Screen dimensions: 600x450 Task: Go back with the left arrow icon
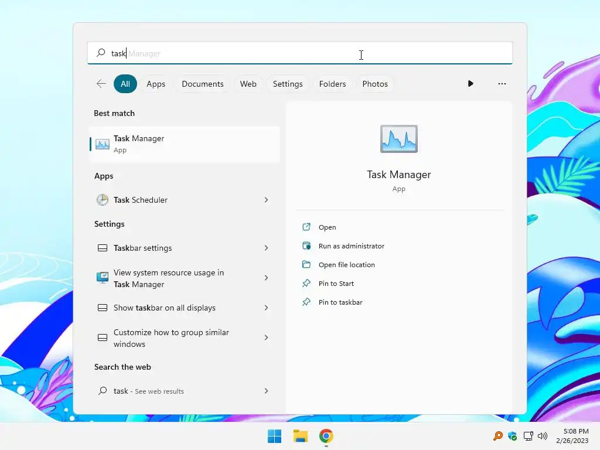tap(101, 84)
